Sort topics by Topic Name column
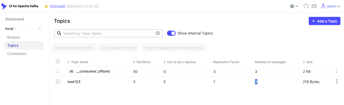Screen dimensions: 344x105 [x=79, y=62]
